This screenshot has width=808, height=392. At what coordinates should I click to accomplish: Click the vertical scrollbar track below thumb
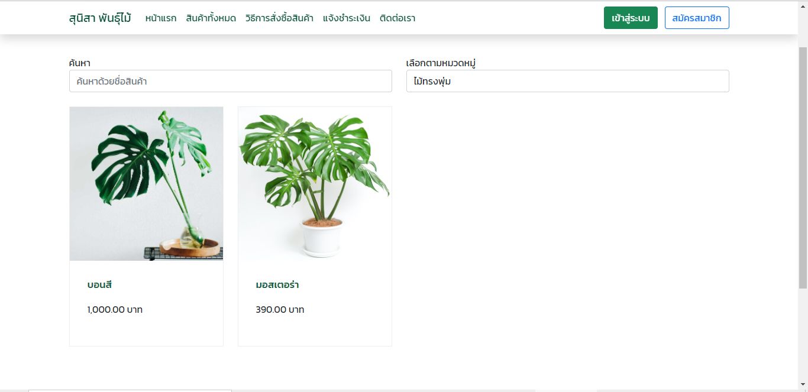tap(803, 334)
